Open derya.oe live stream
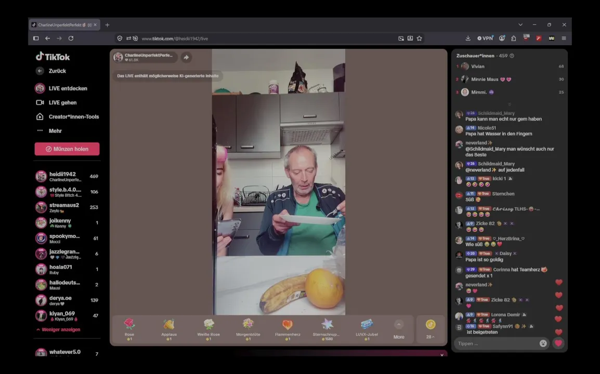This screenshot has height=374, width=600. click(67, 300)
